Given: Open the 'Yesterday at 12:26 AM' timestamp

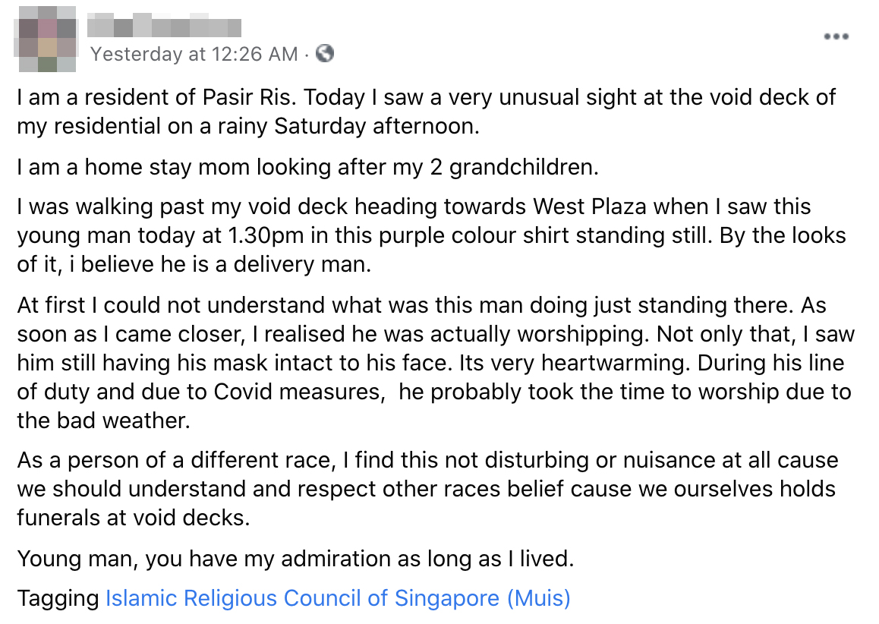Looking at the screenshot, I should click(x=194, y=54).
